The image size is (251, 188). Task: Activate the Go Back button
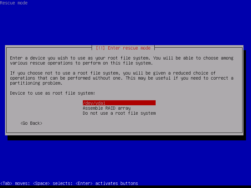pos(31,123)
